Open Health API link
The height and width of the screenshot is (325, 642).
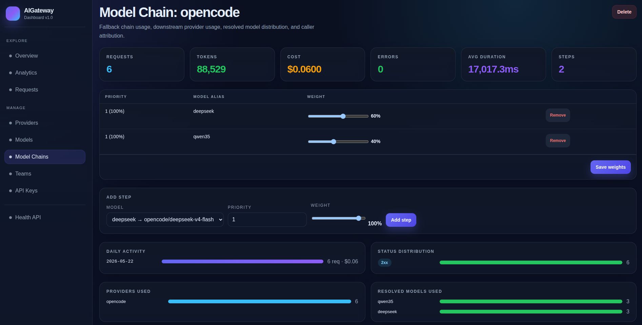pos(45,218)
